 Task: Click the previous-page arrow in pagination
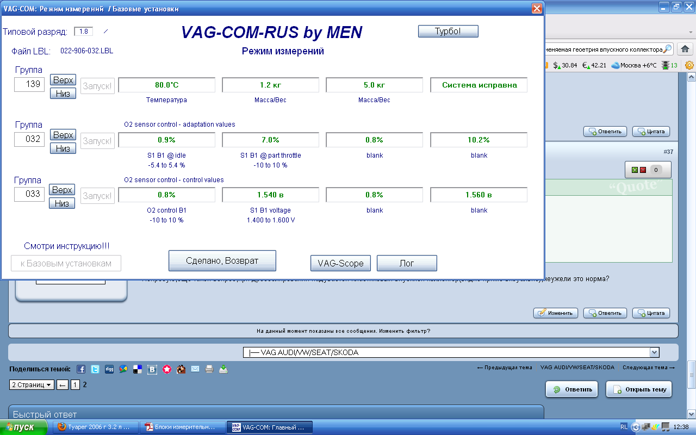63,384
